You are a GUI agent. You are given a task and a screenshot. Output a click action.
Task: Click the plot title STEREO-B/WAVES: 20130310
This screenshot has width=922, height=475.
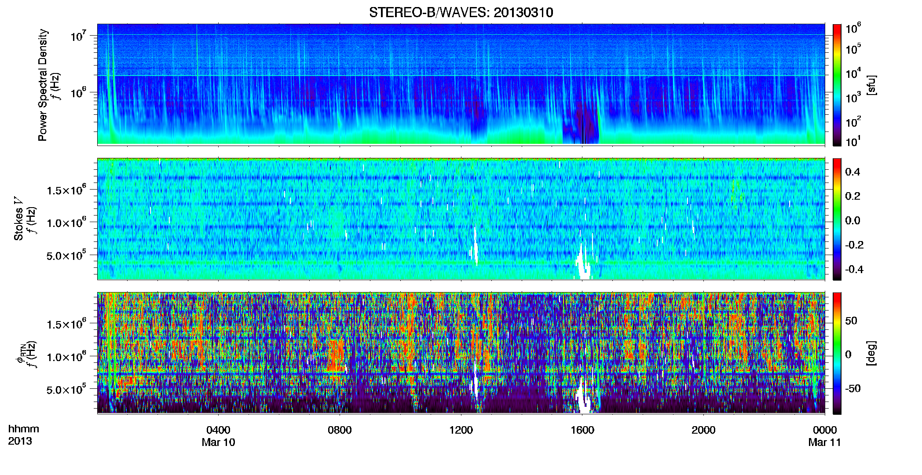[461, 12]
